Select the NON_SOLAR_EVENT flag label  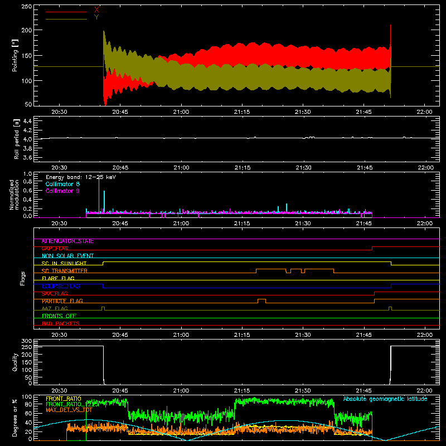[67, 256]
